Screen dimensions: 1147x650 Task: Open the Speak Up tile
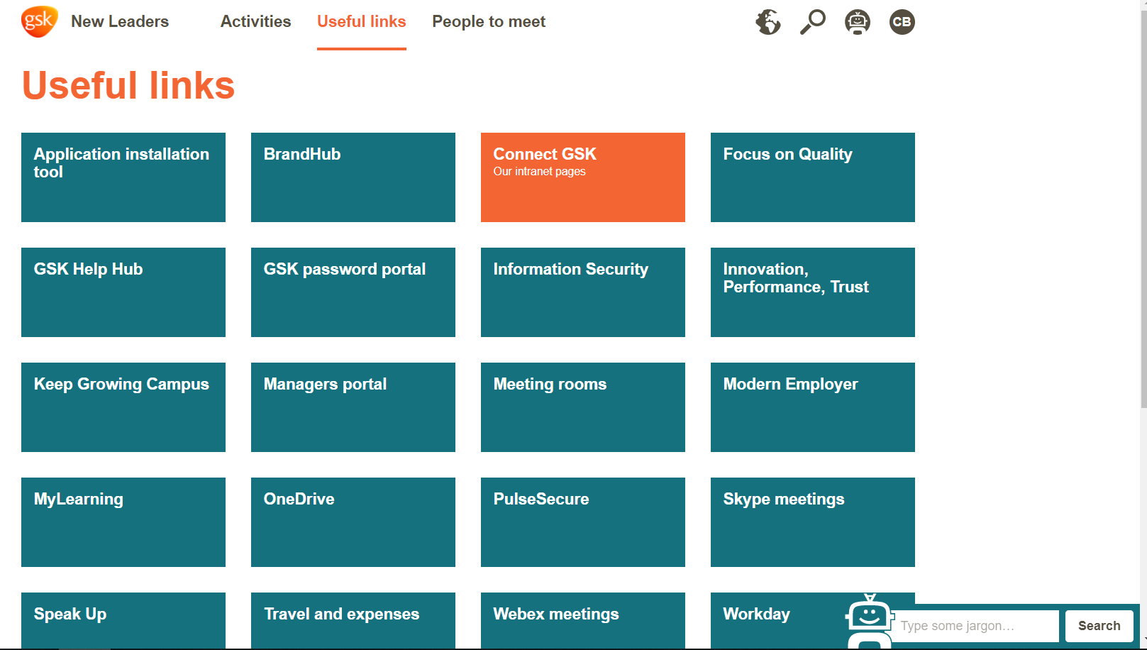point(123,621)
